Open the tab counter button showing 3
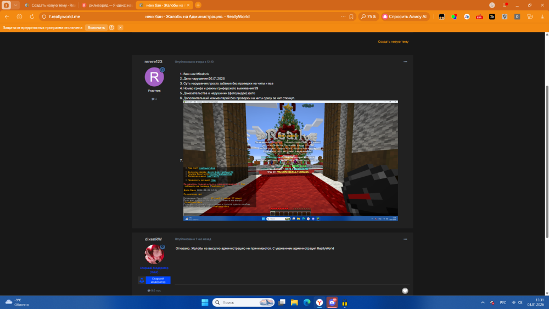 click(6, 5)
